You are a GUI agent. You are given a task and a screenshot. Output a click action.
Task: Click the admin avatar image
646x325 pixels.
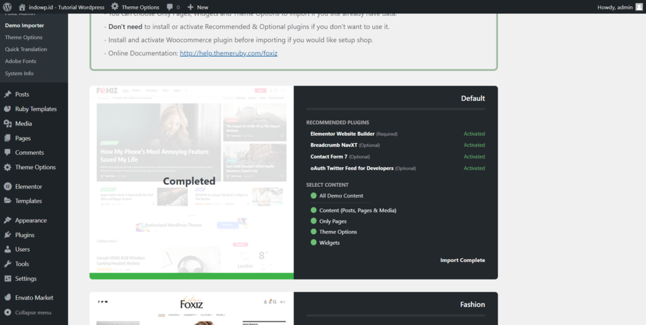(x=638, y=7)
